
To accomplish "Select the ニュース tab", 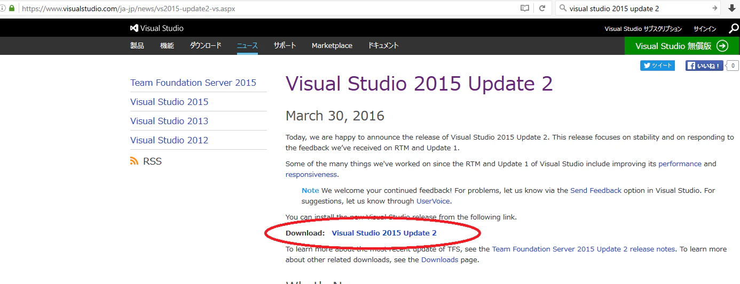I will tap(247, 46).
